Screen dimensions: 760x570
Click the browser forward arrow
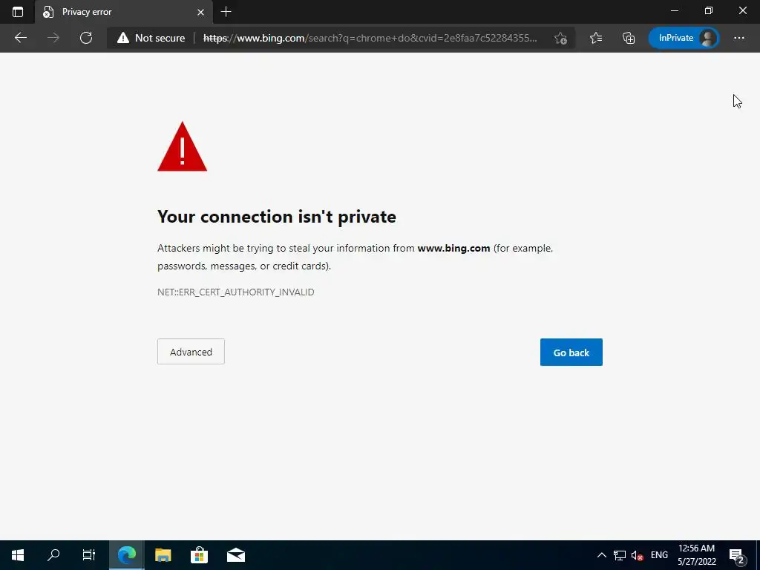click(x=53, y=38)
